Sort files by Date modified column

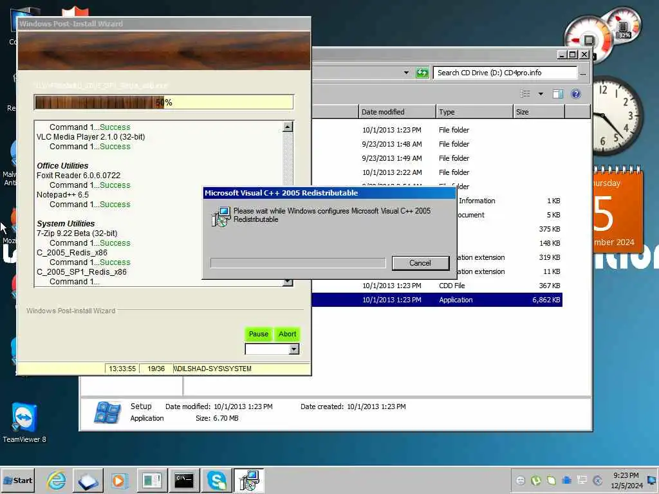(397, 112)
